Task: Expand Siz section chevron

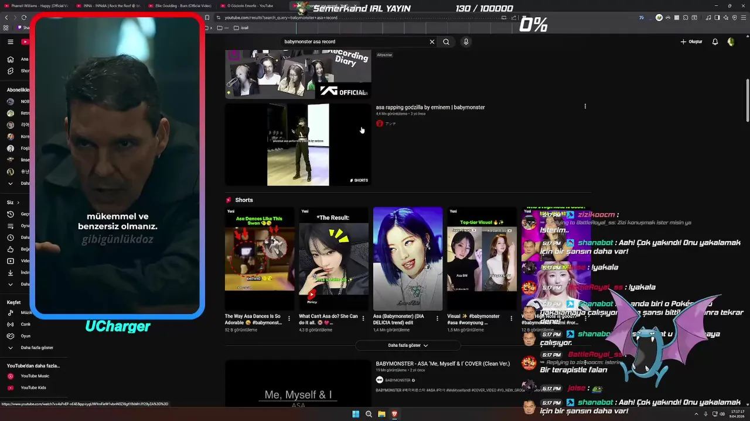Action: click(19, 202)
